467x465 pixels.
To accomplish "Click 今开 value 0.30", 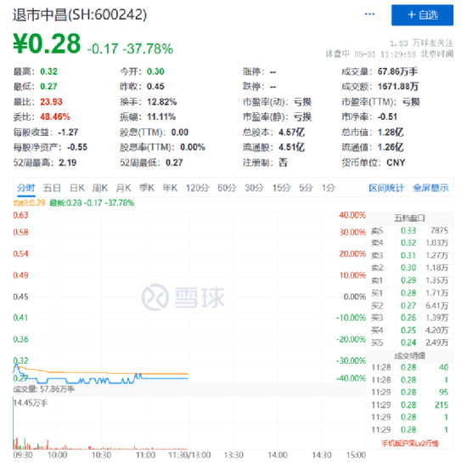I will [155, 71].
